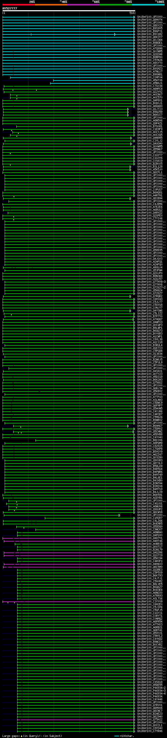
Task: Click the purple ~60% identity legend segment
Action: 84,5
